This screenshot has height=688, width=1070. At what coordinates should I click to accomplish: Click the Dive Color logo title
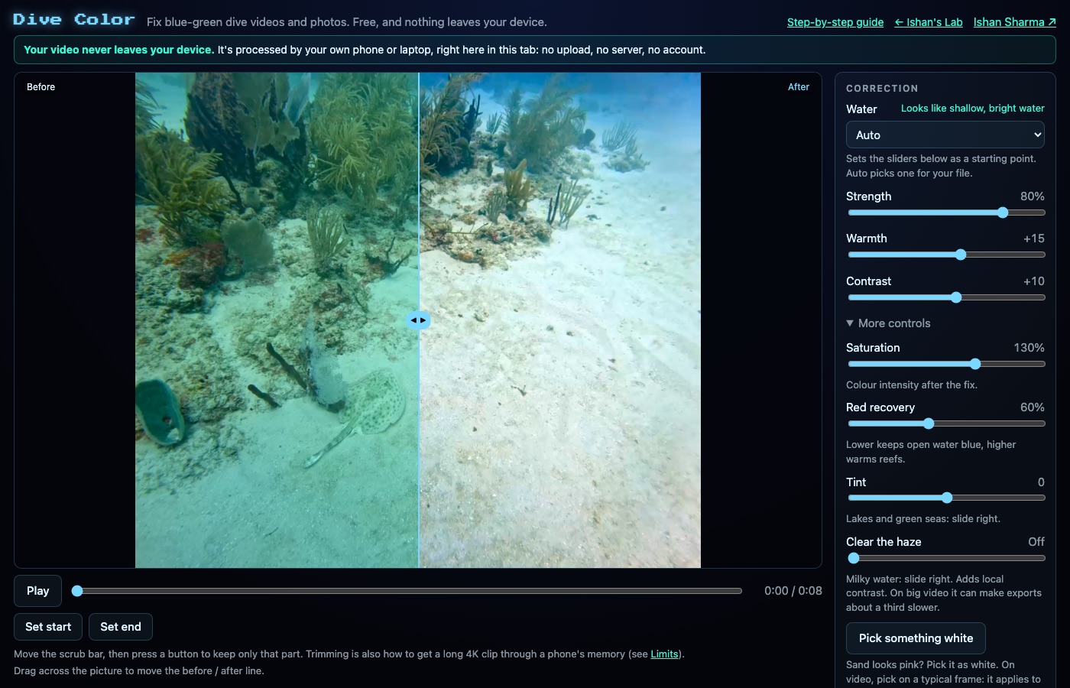point(74,20)
